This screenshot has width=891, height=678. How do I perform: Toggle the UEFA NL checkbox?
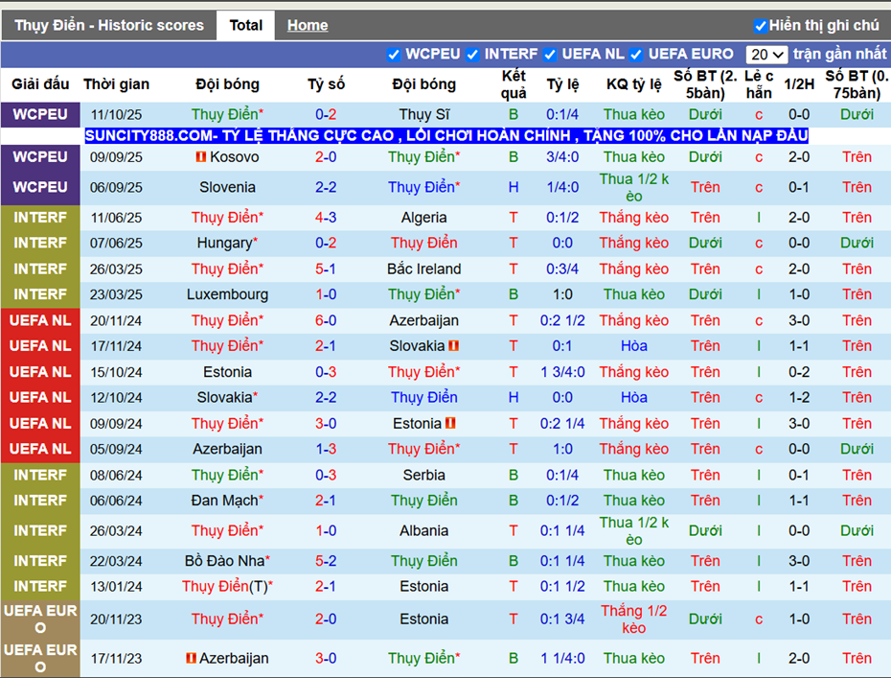(x=550, y=55)
